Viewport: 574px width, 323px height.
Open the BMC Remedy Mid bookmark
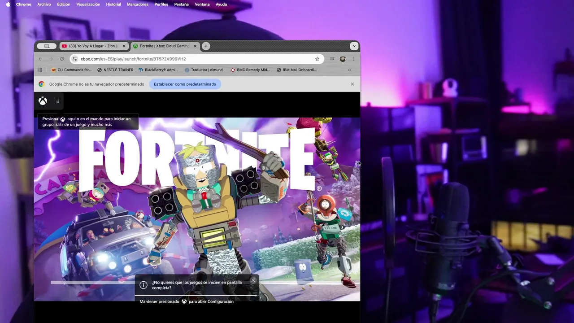click(x=250, y=70)
